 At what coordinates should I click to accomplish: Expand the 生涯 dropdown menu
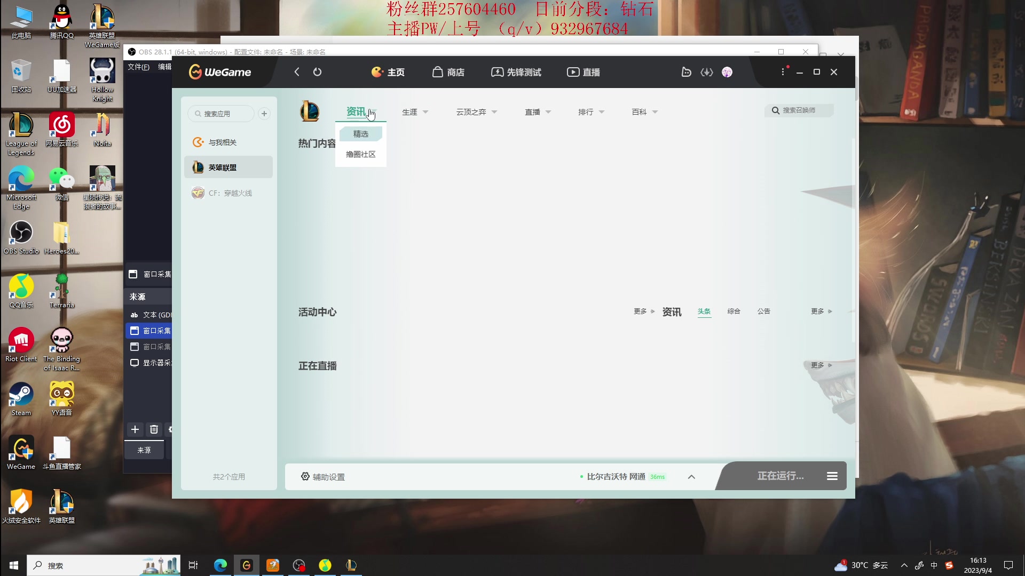(x=415, y=112)
